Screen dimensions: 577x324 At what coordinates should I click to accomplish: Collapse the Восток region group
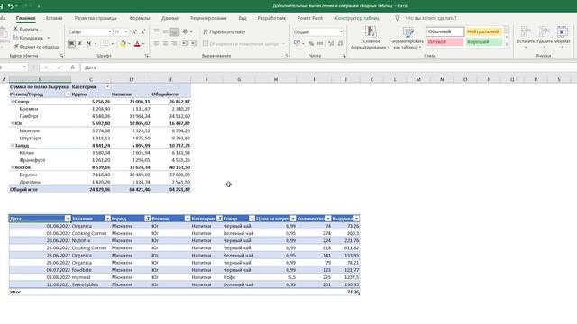(12, 167)
